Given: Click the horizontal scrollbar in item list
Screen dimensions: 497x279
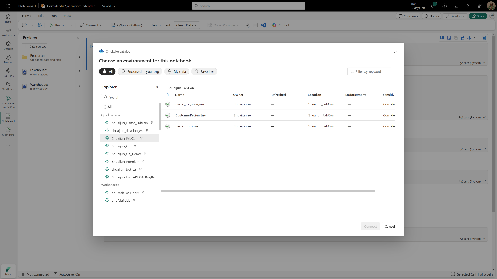Looking at the screenshot, I should click(x=268, y=191).
